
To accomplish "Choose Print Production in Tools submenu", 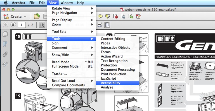I will (x=118, y=74).
